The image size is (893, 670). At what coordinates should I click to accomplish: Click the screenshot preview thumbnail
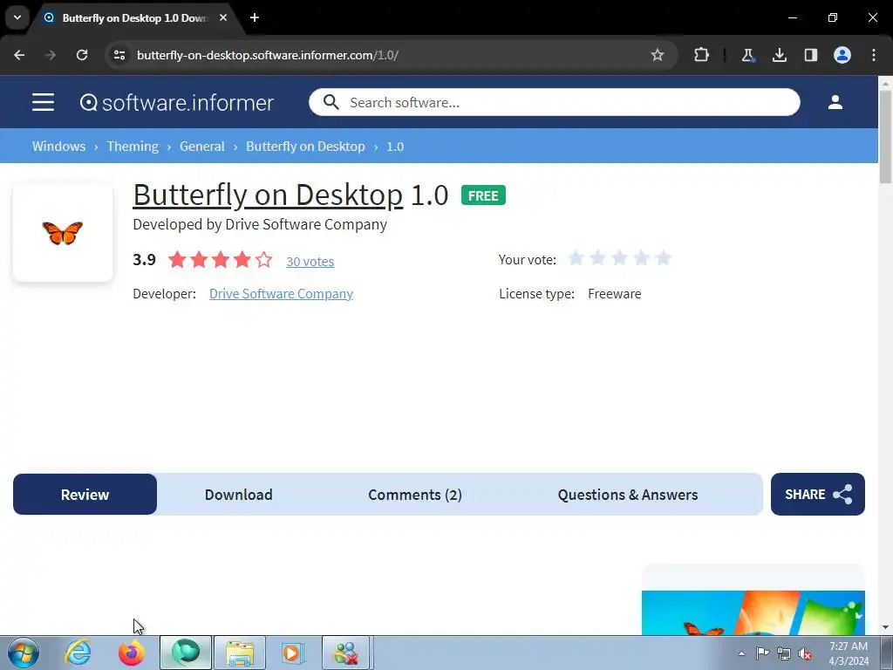click(753, 612)
